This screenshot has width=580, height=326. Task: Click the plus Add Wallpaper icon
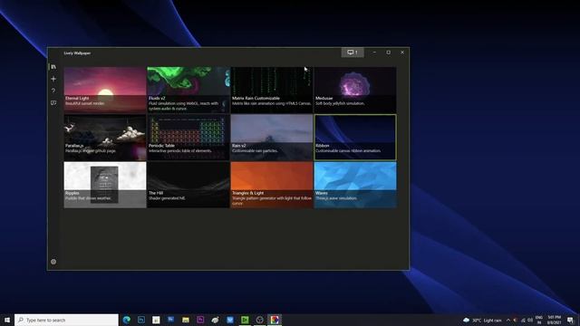(x=53, y=79)
